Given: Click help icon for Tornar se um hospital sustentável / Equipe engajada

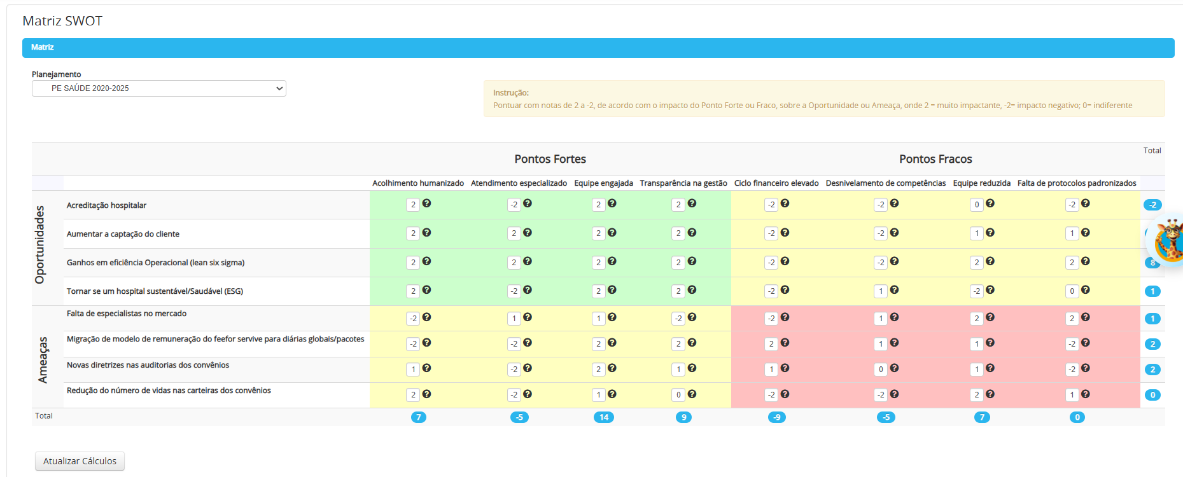Looking at the screenshot, I should point(612,290).
